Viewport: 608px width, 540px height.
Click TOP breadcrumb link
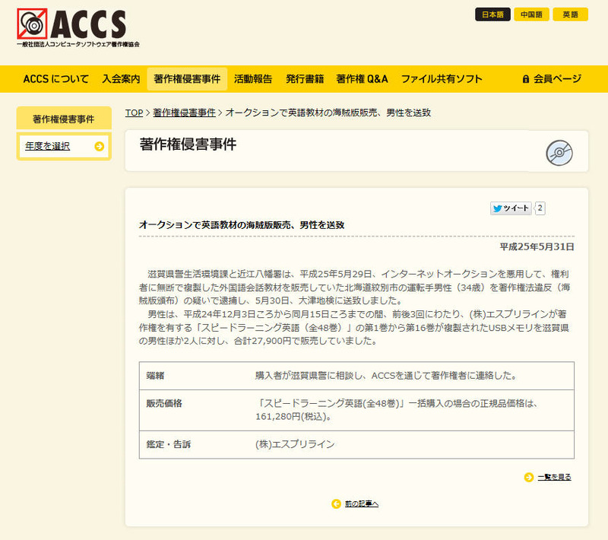tap(134, 113)
